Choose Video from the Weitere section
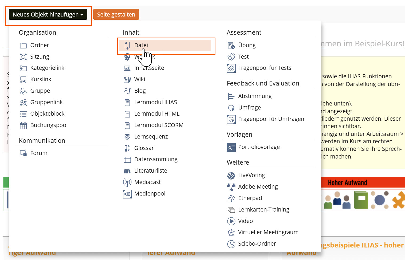Viewport: 405px width, 260px height. (245, 221)
